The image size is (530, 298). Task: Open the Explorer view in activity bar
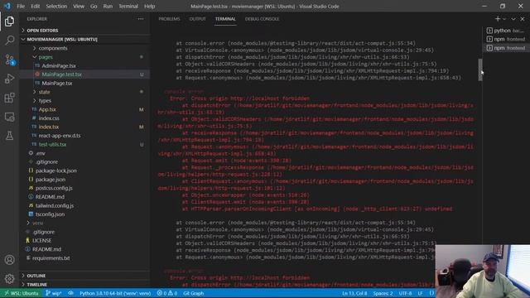pyautogui.click(x=9, y=22)
